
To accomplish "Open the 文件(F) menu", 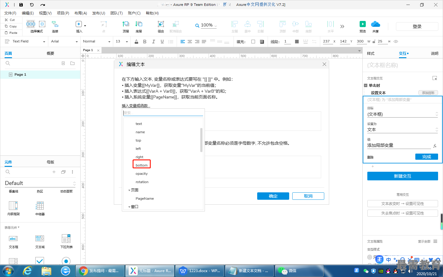I will pos(10,13).
